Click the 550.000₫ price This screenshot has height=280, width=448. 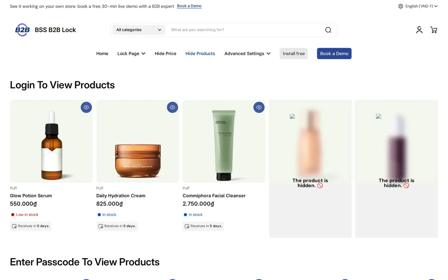[23, 204]
